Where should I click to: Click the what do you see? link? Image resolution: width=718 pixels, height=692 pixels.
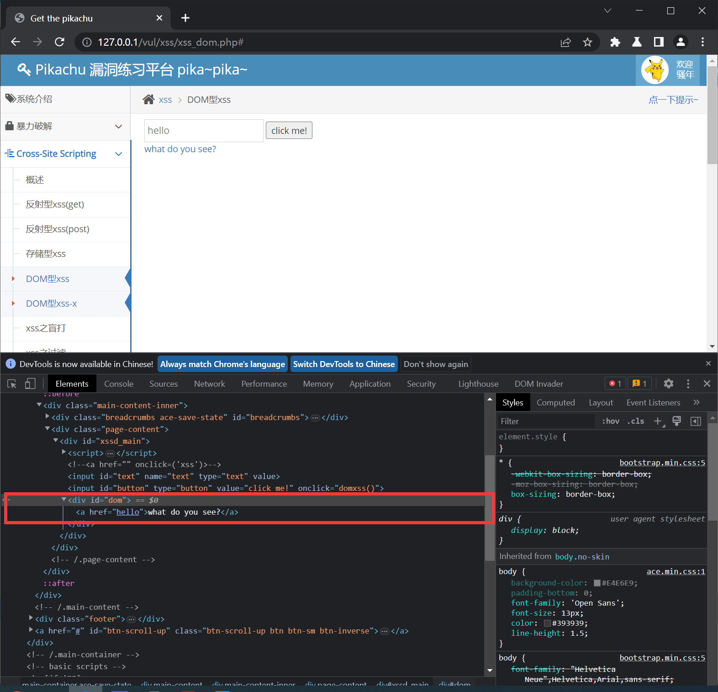(180, 149)
